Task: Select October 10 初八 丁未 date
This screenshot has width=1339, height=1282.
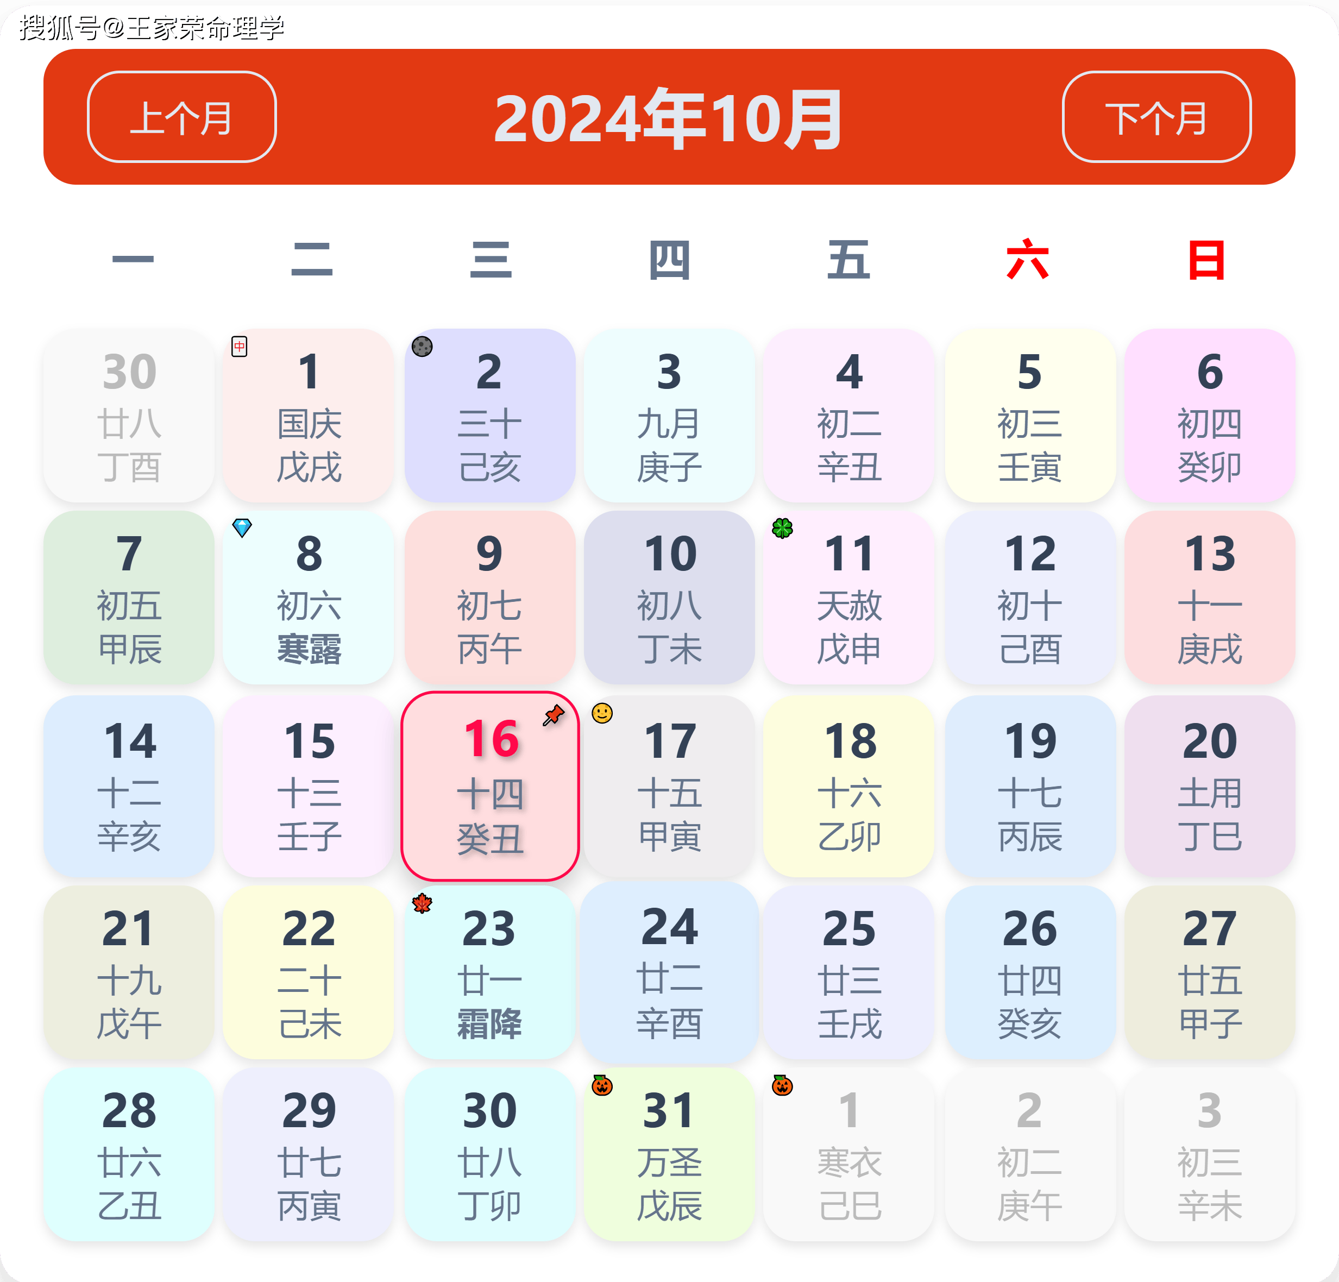Action: [x=669, y=598]
